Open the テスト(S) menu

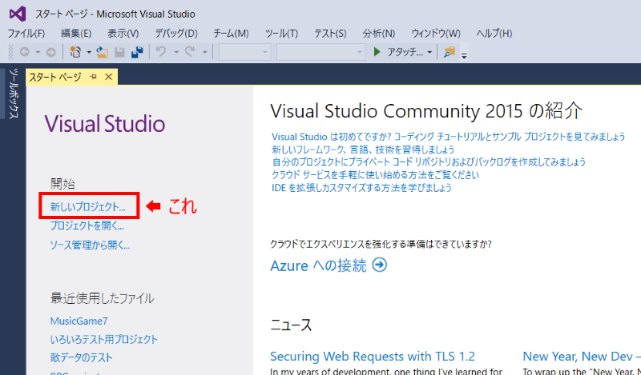[330, 34]
